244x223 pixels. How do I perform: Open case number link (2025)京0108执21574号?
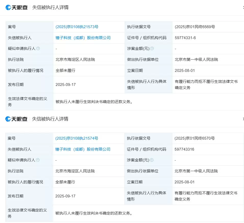tap(76, 138)
